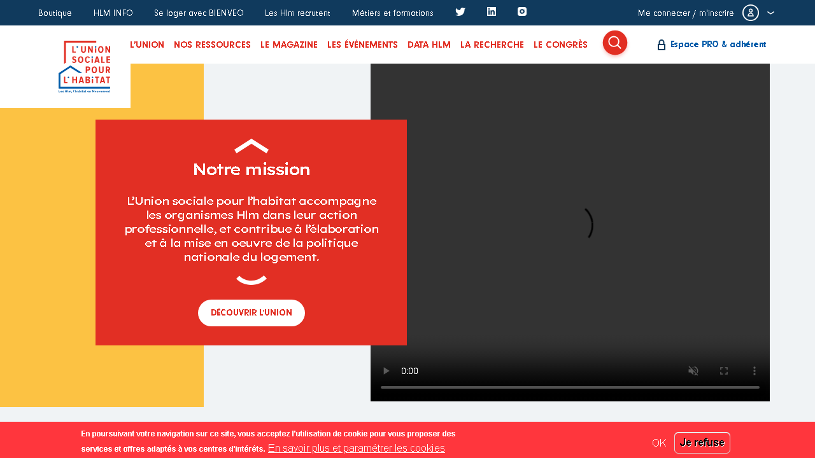
Task: Open En savoir plus et paramétrer les cookies
Action: [357, 448]
